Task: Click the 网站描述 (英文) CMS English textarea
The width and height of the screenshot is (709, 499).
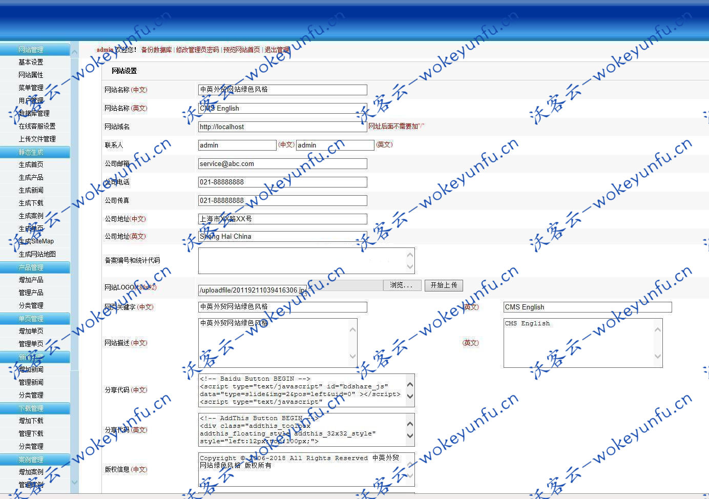Action: [x=583, y=343]
